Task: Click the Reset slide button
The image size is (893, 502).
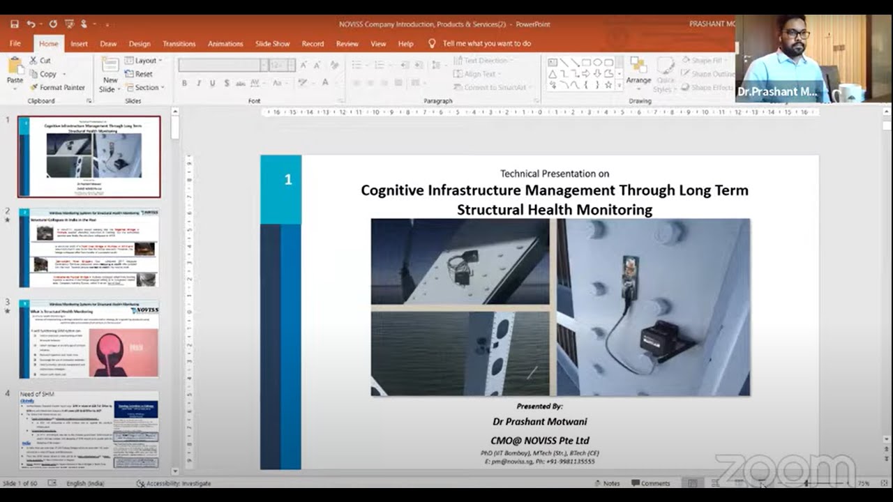Action: [x=139, y=74]
